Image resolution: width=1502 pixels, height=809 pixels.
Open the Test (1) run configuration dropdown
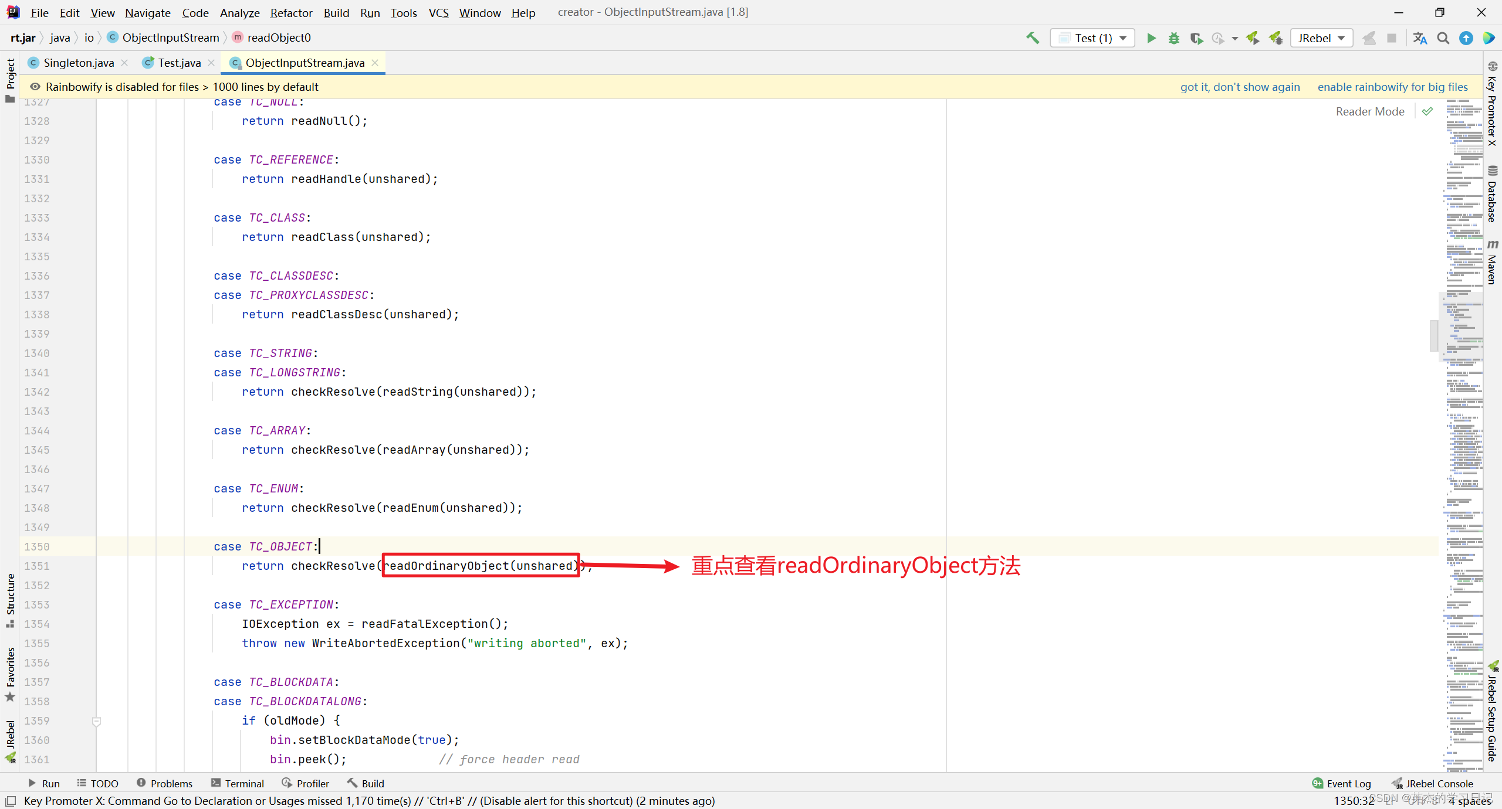tap(1092, 38)
